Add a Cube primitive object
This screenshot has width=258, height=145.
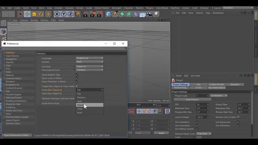point(108,14)
